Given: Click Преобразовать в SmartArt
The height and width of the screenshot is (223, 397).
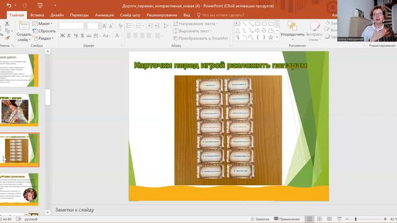Looking at the screenshot, I should coord(202,38).
